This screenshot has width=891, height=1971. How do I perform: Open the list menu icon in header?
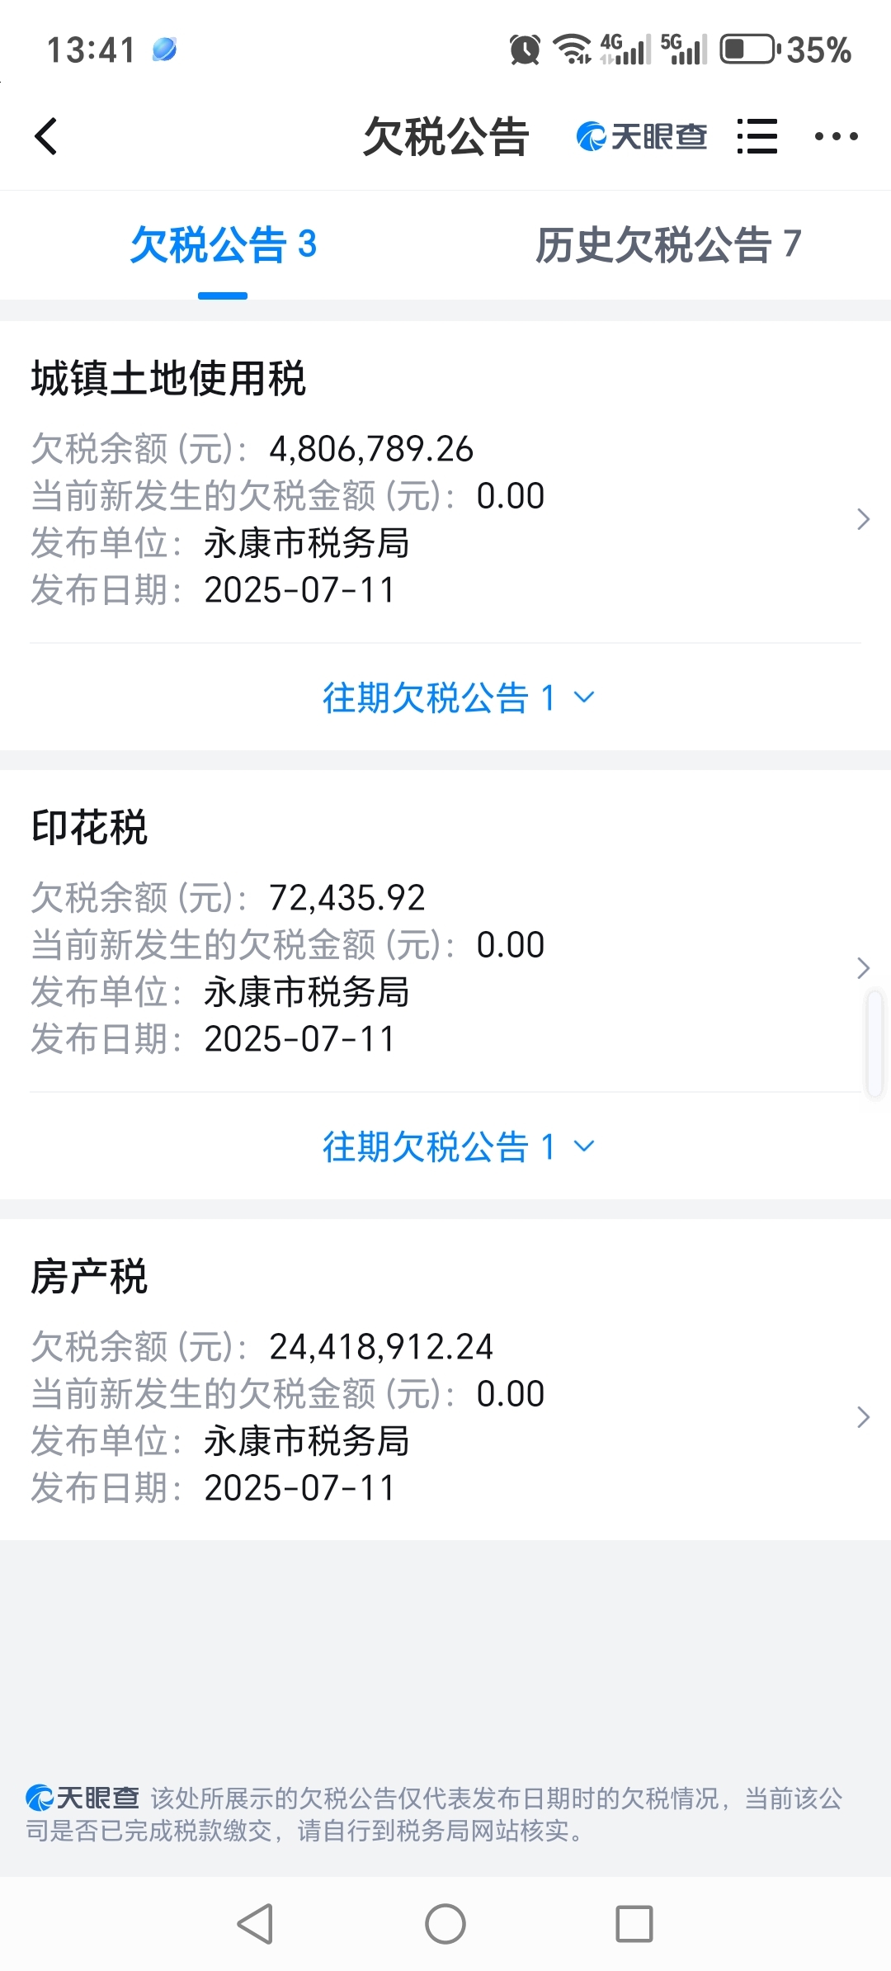pyautogui.click(x=757, y=136)
